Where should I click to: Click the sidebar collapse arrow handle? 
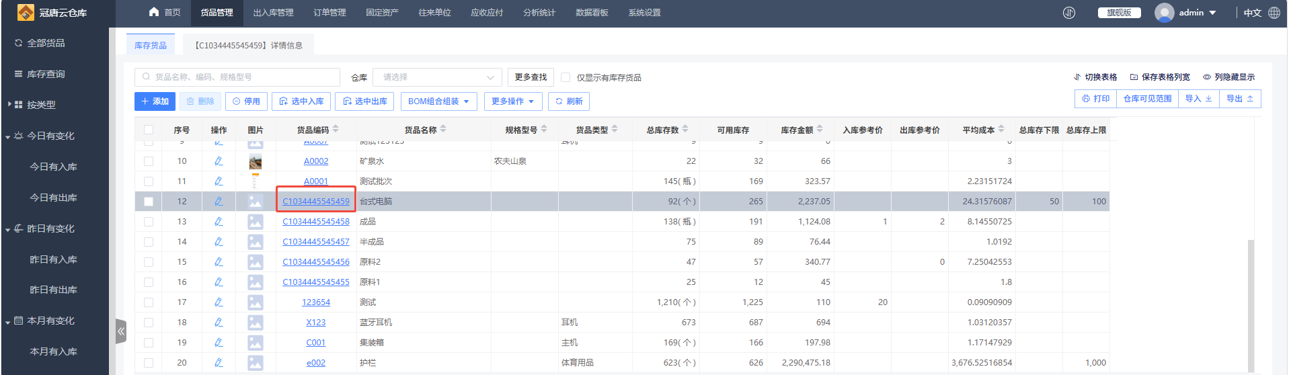[121, 331]
